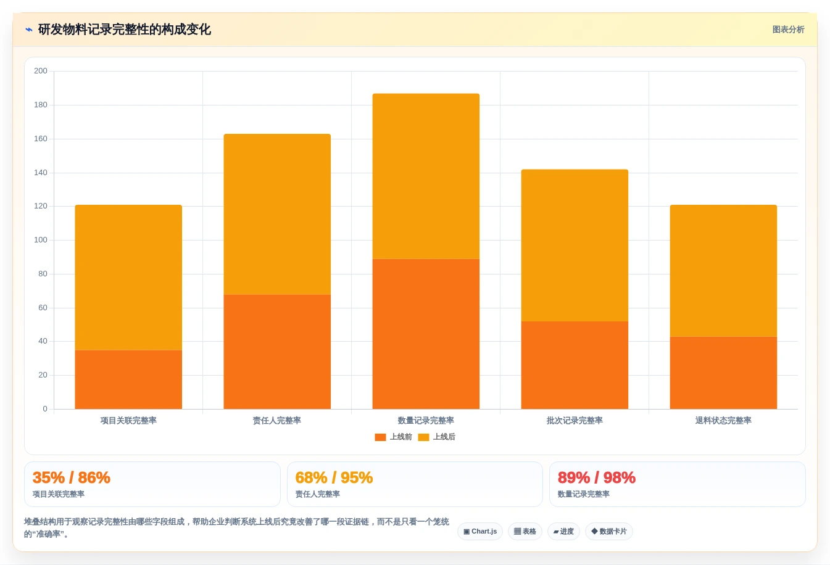Image resolution: width=830 pixels, height=565 pixels.
Task: Click the description paragraph starting 堆叠结构
Action: coord(236,528)
